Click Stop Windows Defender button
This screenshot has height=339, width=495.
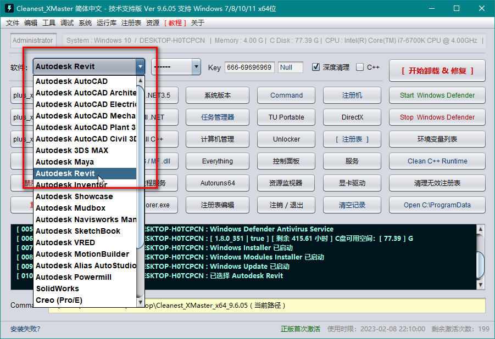pos(437,117)
